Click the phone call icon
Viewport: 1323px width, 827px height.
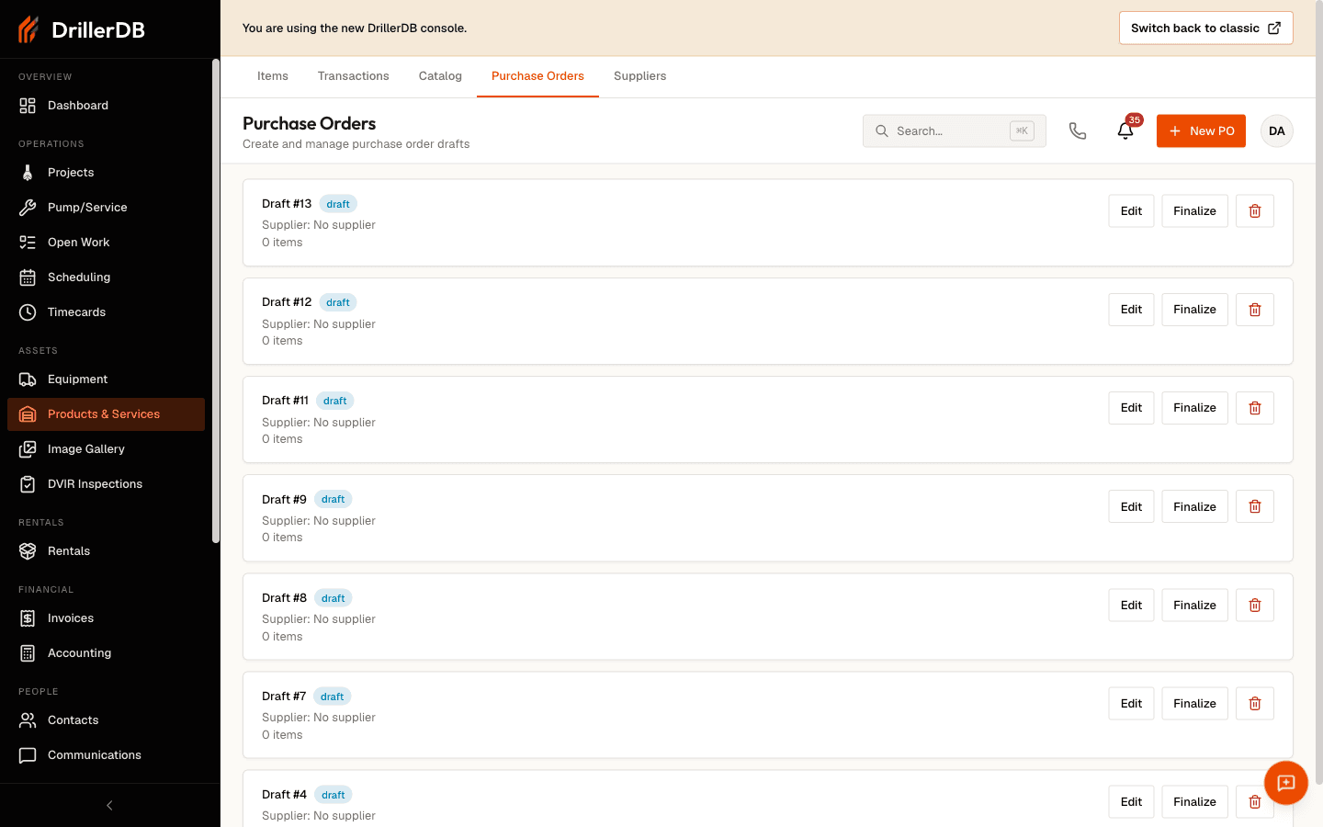coord(1078,131)
